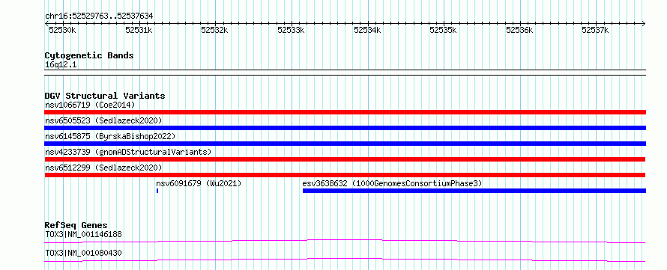
Task: Click the DGV Structural Variants track title
Action: coord(105,96)
